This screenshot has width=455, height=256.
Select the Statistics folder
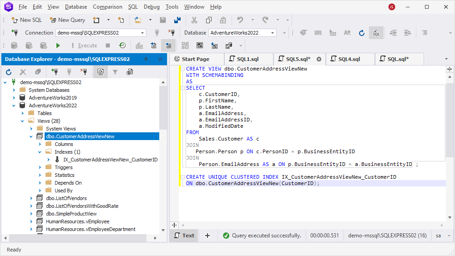tap(65, 175)
